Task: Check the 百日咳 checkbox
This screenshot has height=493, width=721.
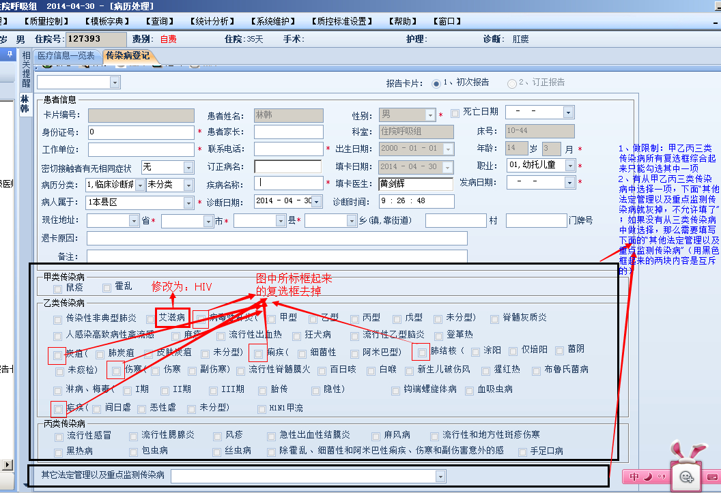Action: coord(322,371)
